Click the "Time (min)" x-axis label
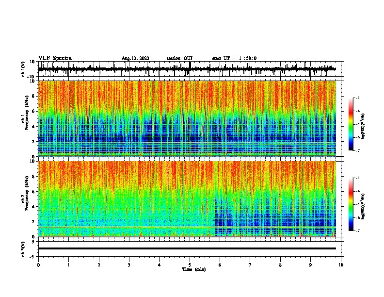 [194, 269]
